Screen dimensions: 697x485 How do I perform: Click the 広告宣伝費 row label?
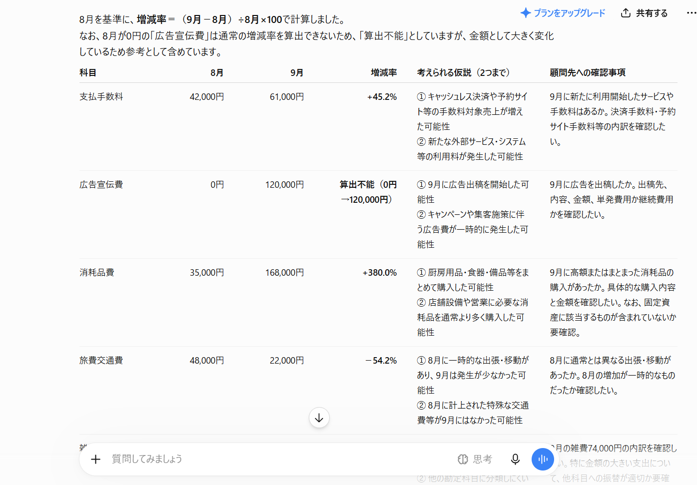(101, 184)
